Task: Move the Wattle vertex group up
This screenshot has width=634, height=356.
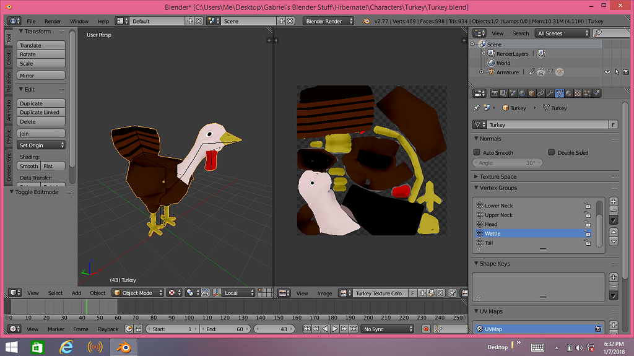Action: [614, 232]
